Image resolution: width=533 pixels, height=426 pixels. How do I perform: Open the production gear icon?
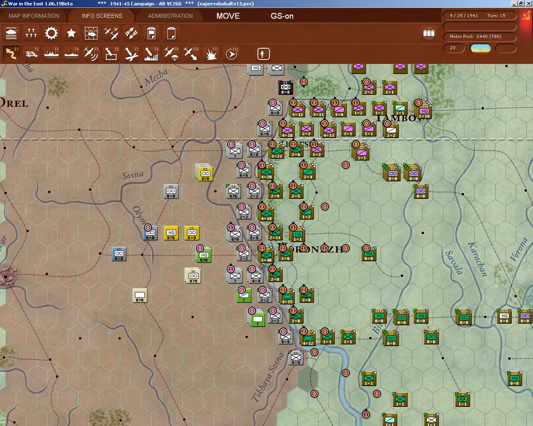point(51,33)
